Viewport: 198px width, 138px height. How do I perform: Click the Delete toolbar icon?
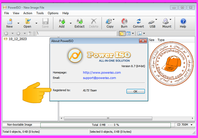[94, 21]
